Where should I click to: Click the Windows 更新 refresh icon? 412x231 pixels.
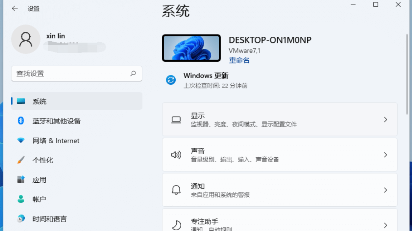click(x=171, y=80)
